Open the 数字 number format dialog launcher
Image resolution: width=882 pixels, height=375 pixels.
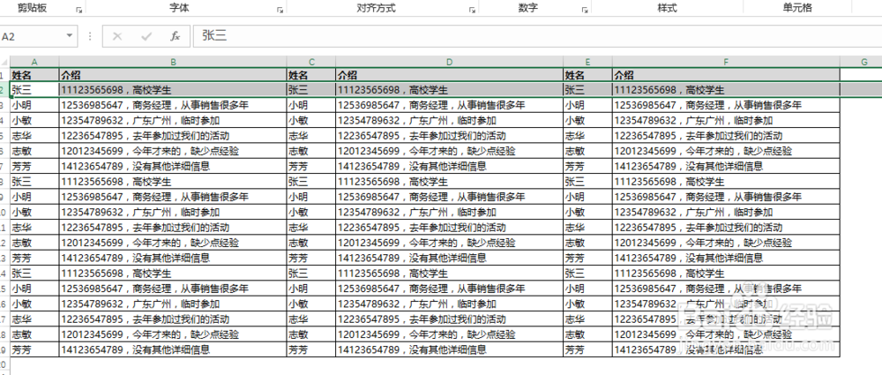585,10
